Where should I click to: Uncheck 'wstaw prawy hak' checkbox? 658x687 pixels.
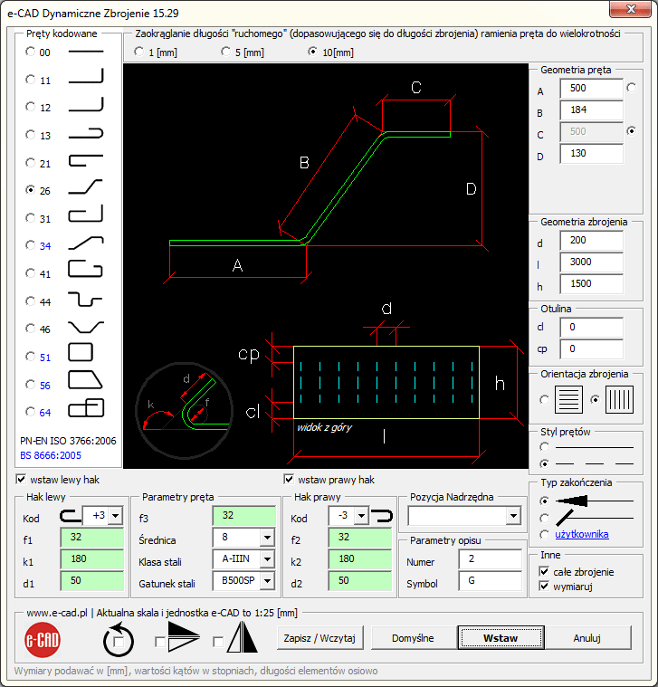(289, 480)
